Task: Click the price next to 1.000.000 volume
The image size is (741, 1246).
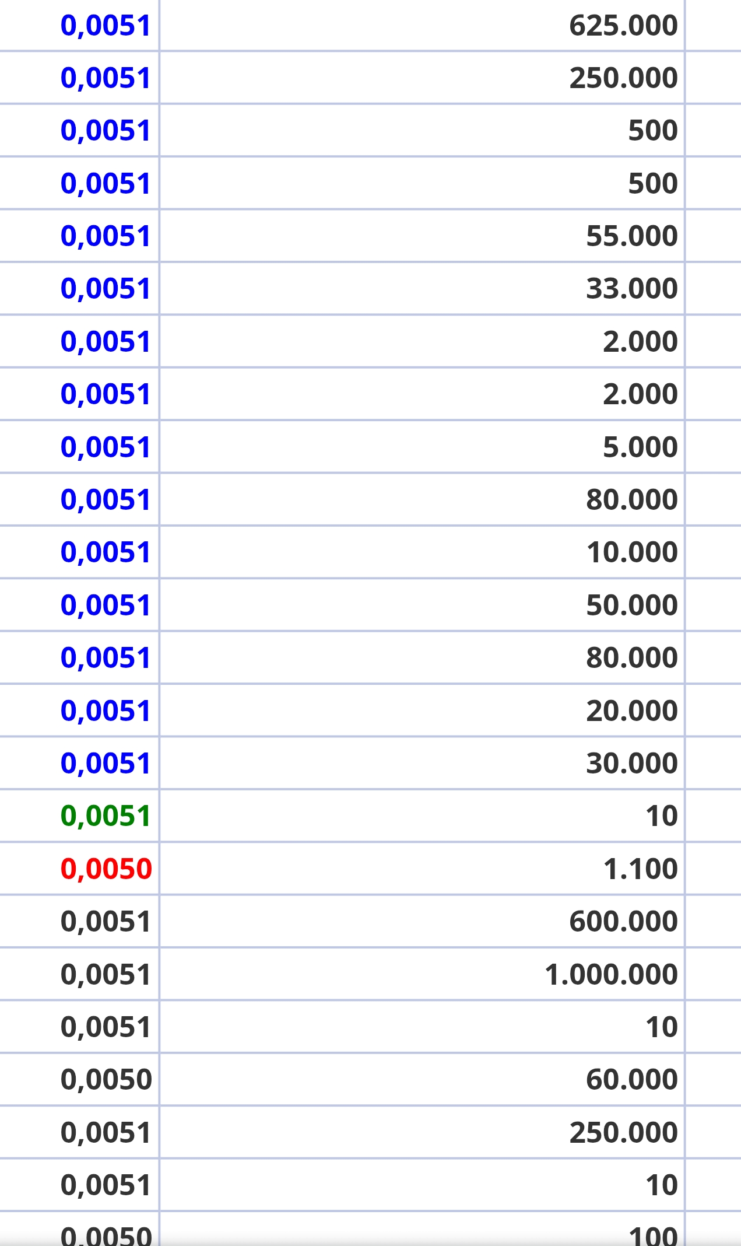Action: [106, 974]
